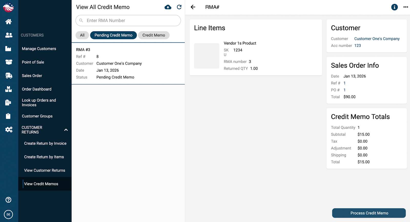Switch to the Credit Memo filter
410x222 pixels.
154,35
